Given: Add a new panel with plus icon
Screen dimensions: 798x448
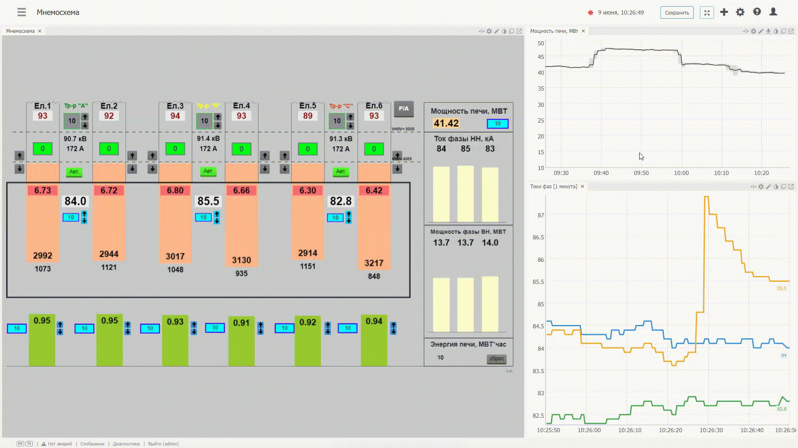Looking at the screenshot, I should coord(724,12).
